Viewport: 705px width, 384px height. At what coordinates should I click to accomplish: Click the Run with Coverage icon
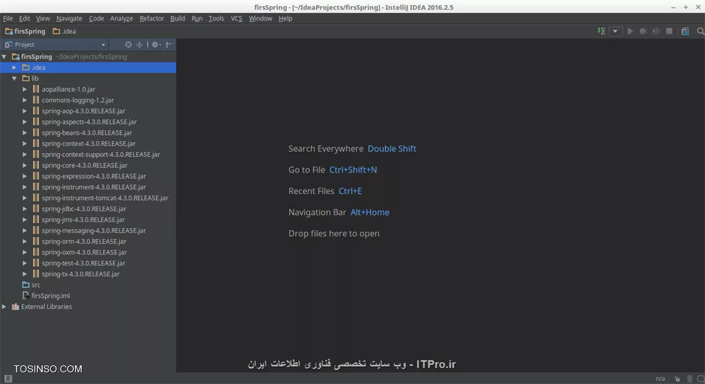656,31
